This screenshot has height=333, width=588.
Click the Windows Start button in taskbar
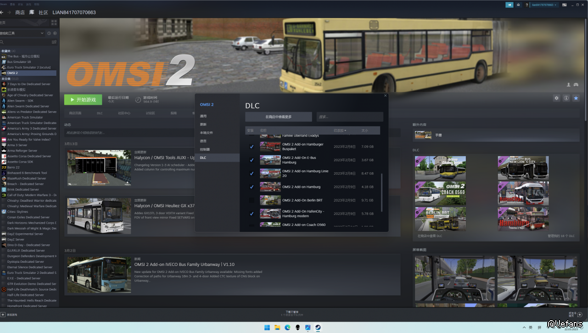267,327
